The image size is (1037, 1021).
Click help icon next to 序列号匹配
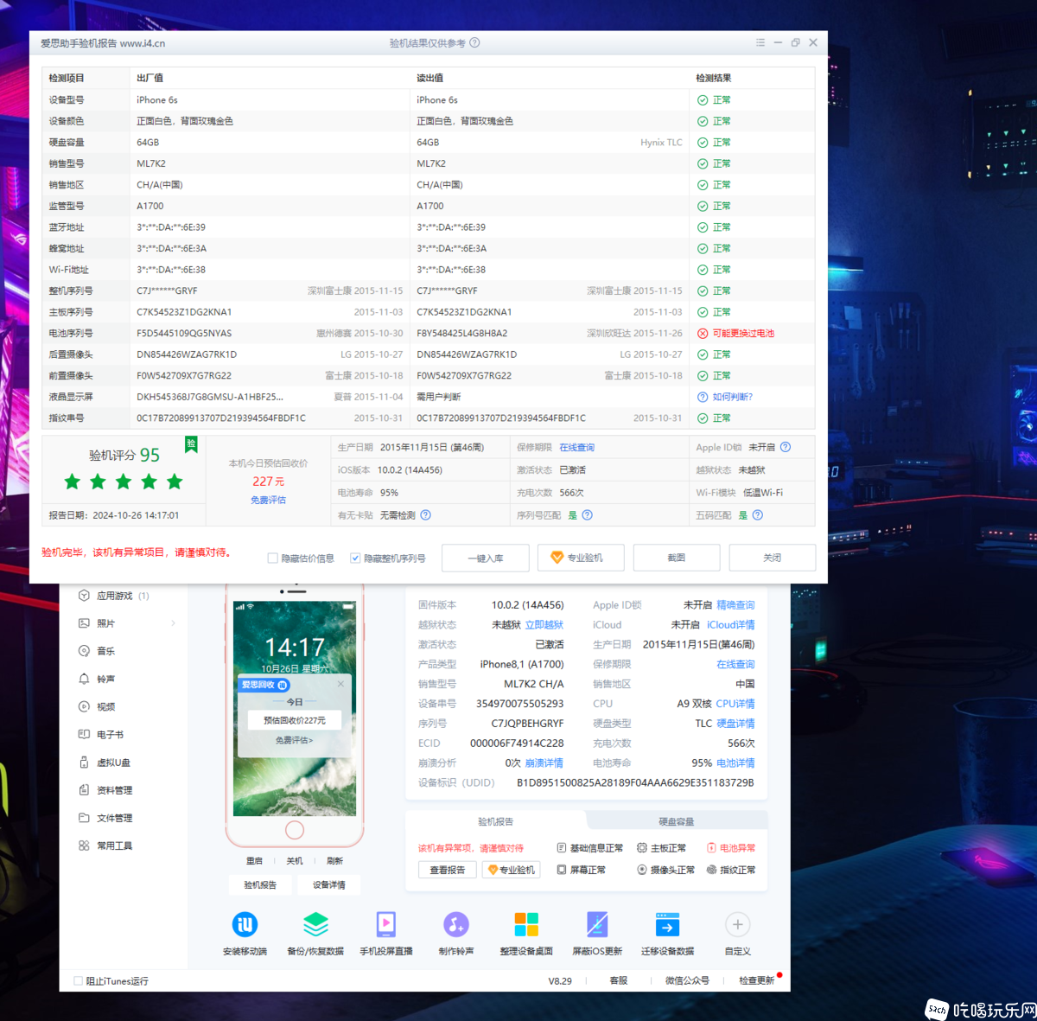pyautogui.click(x=588, y=515)
